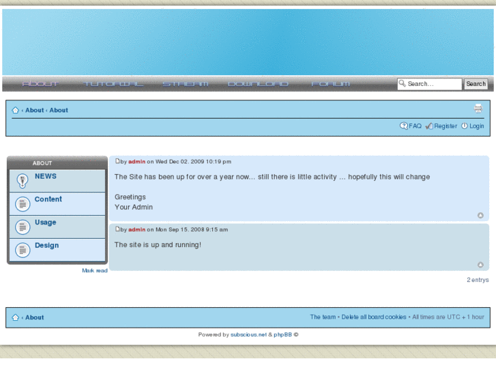Click the FAQ link
Screen dimensions: 496x372
[x=415, y=126]
